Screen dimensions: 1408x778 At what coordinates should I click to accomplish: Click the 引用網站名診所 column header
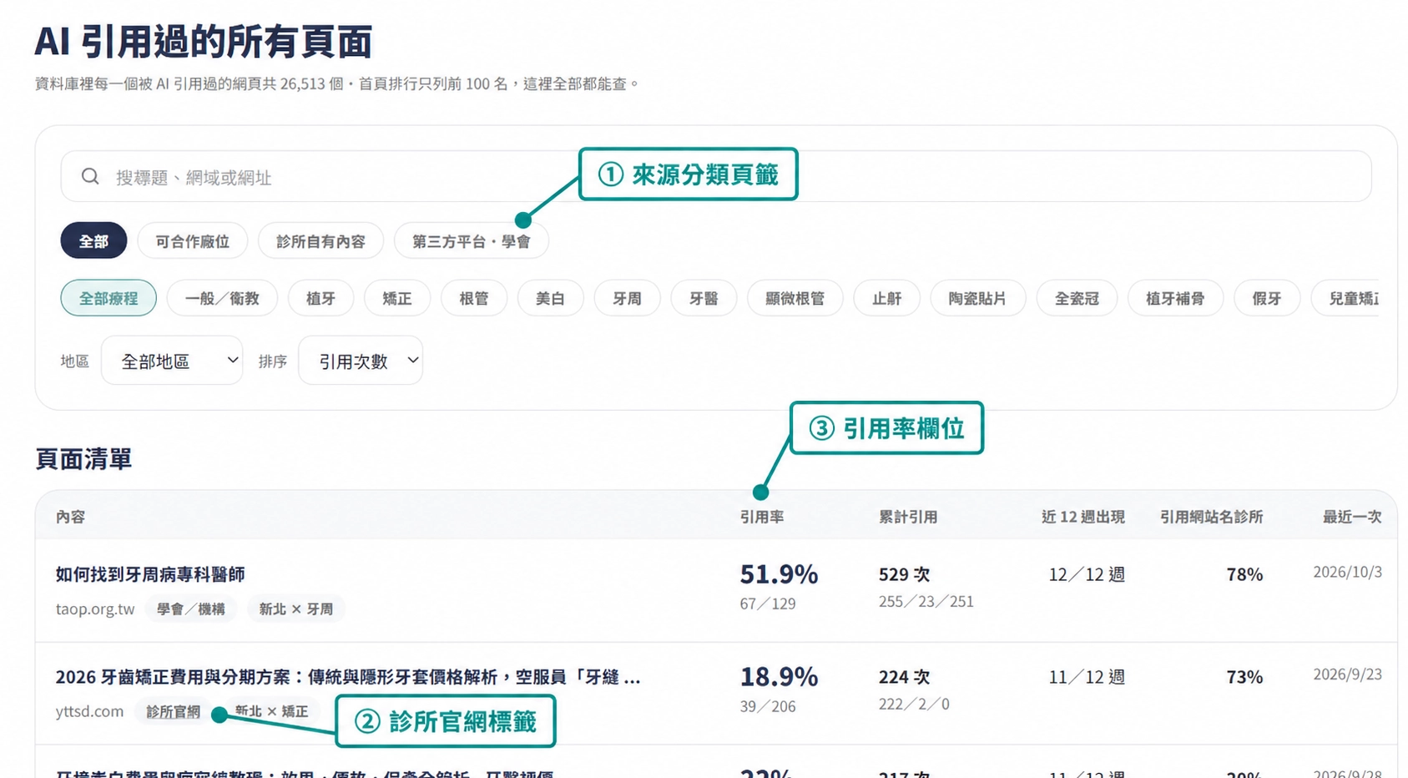(1211, 517)
